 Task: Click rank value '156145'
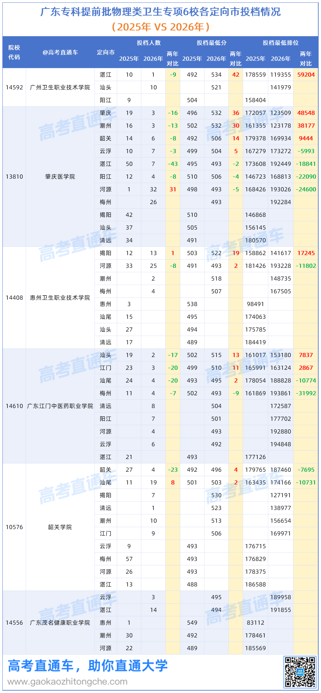point(255,228)
